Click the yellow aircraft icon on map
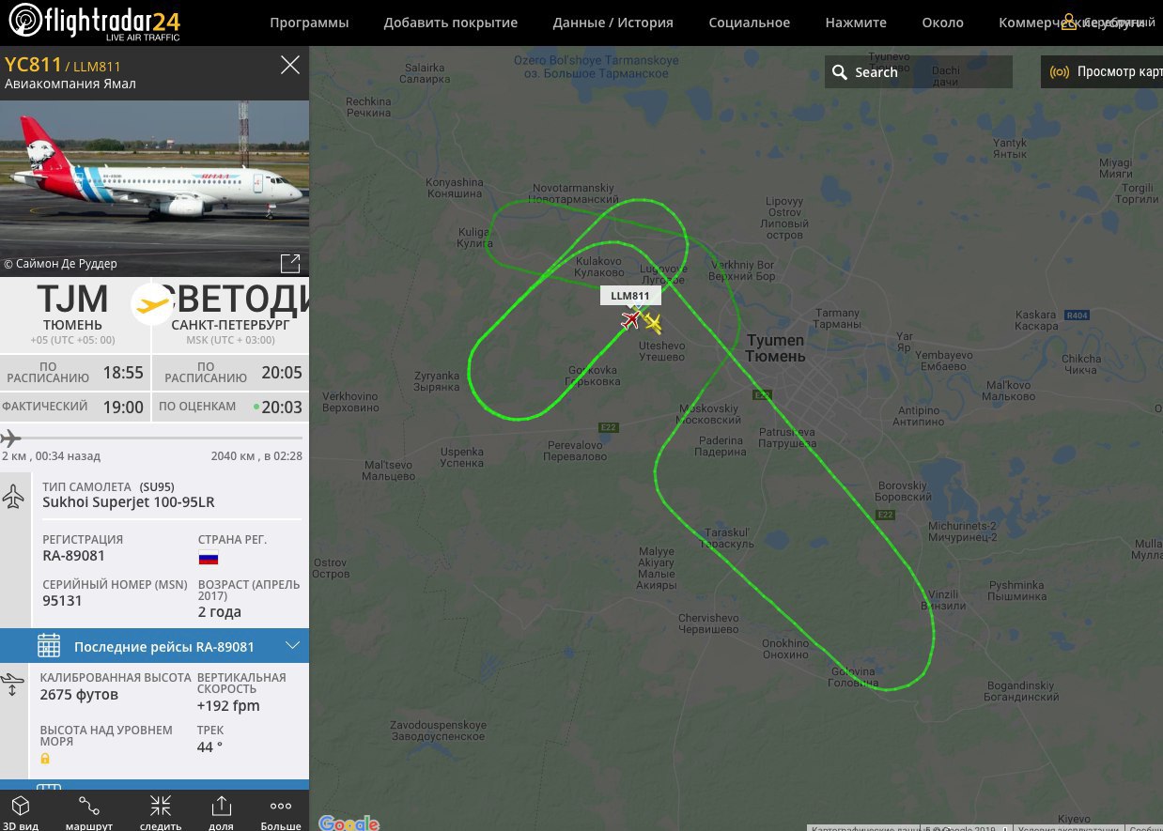The height and width of the screenshot is (831, 1163). tap(653, 324)
